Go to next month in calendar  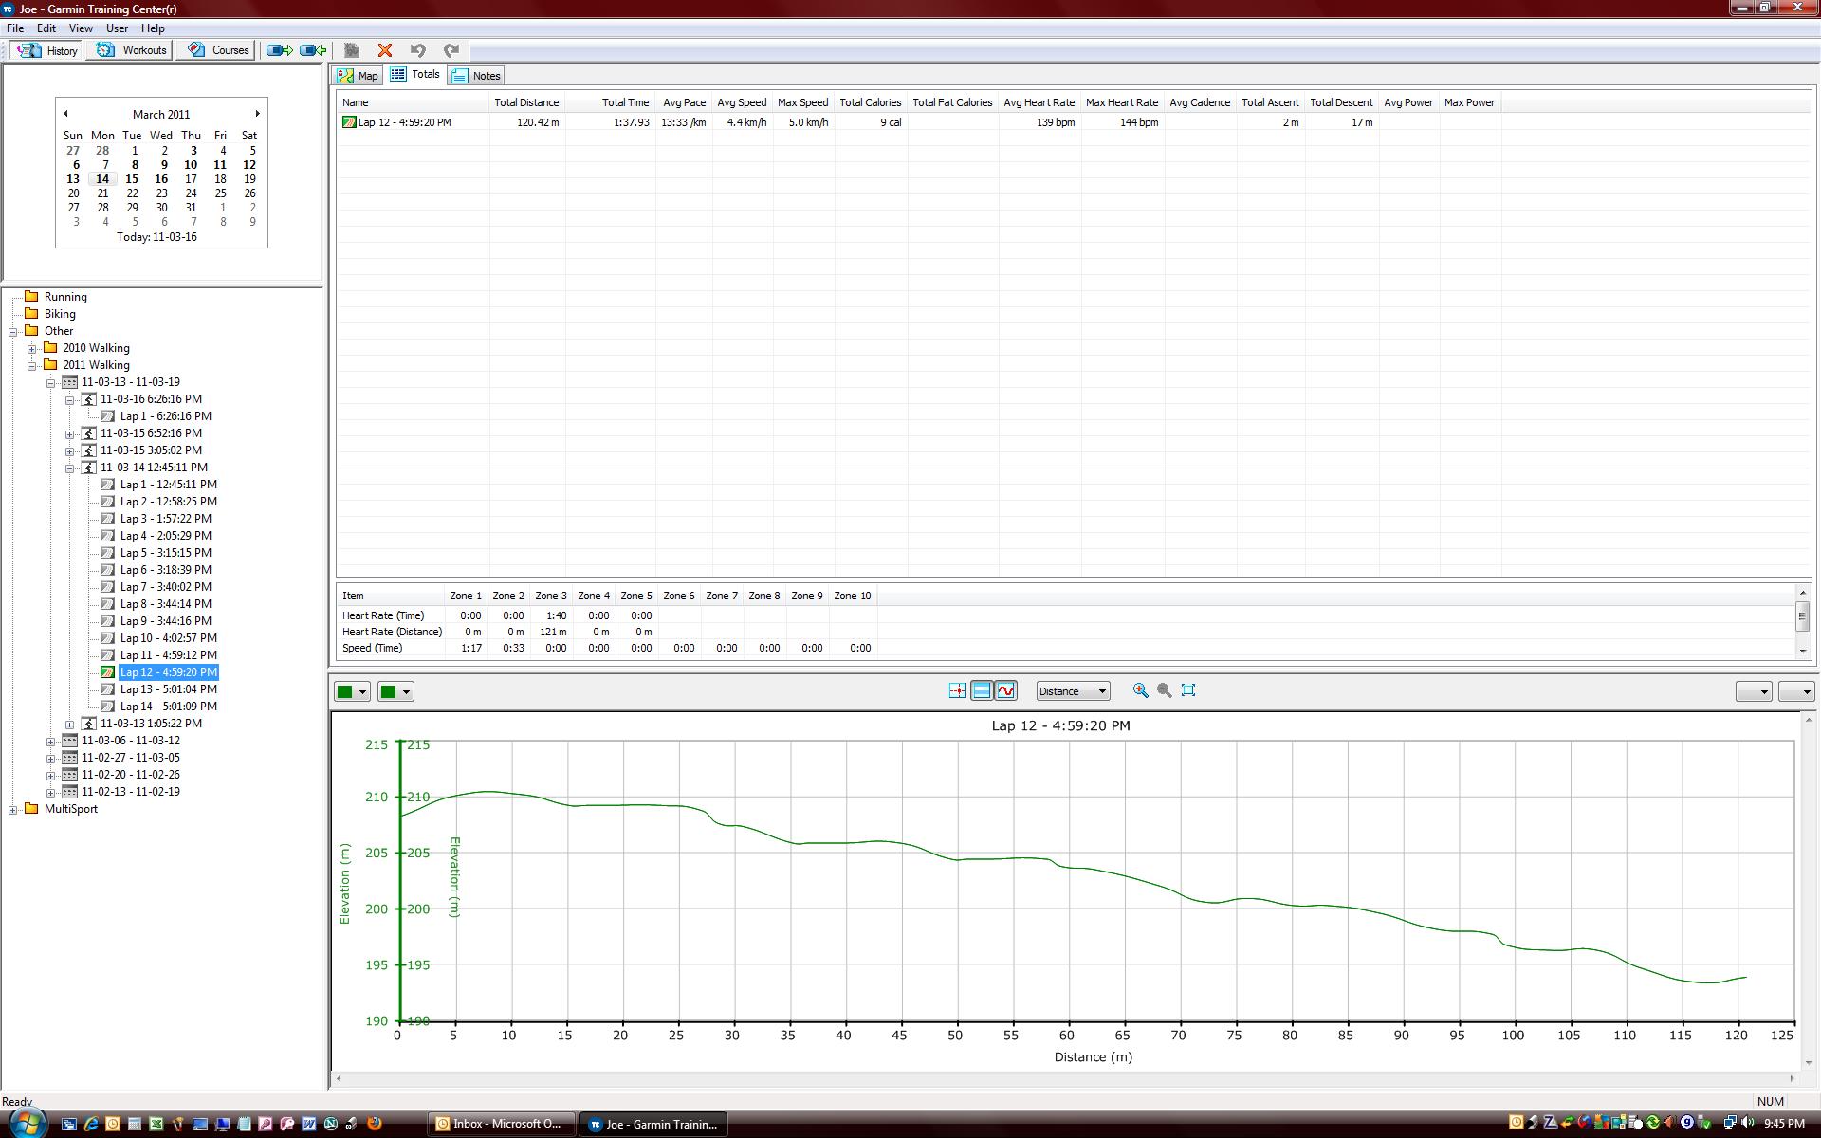tap(257, 114)
